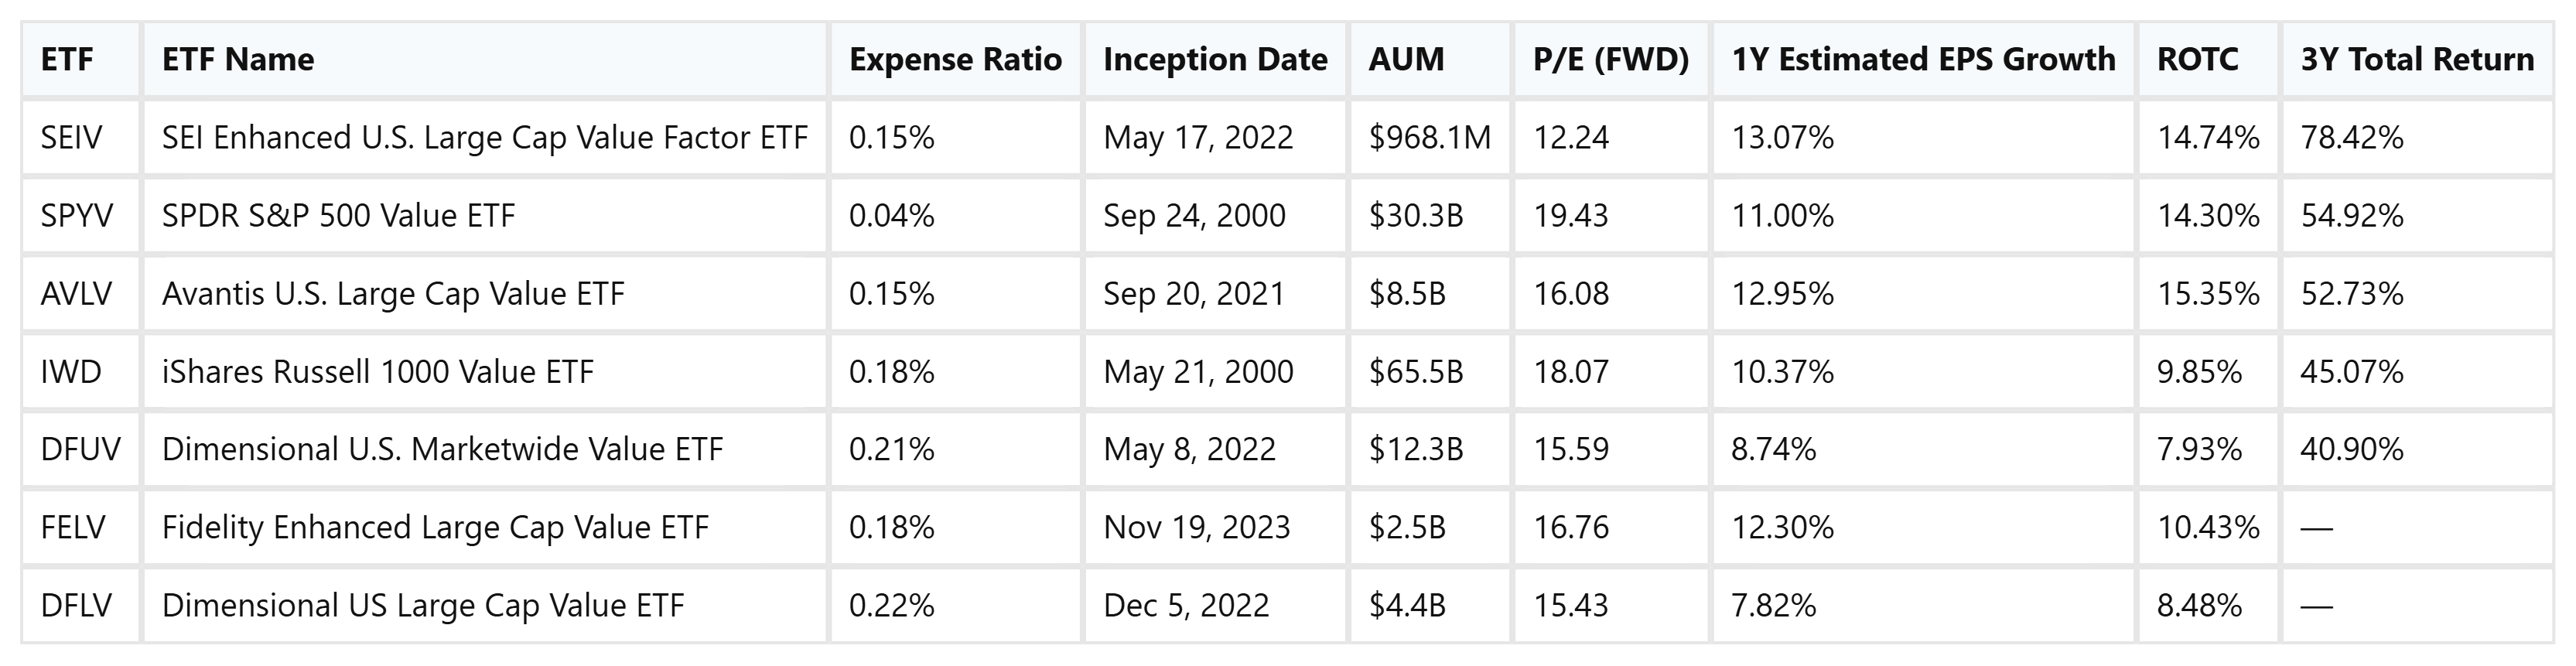
Task: Click the SEIV ticker cell
Action: point(71,138)
